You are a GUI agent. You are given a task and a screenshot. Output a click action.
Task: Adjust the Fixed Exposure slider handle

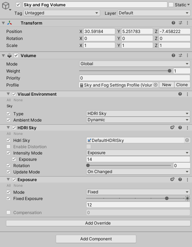pyautogui.click(x=167, y=198)
